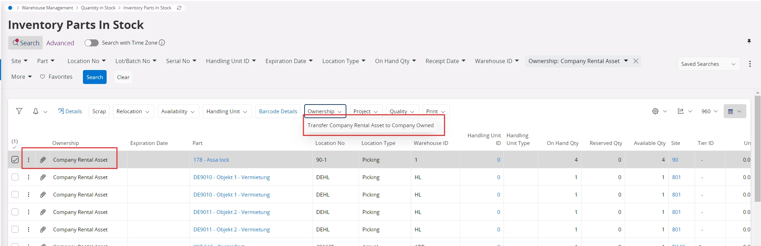Click the blue Search button

click(95, 77)
